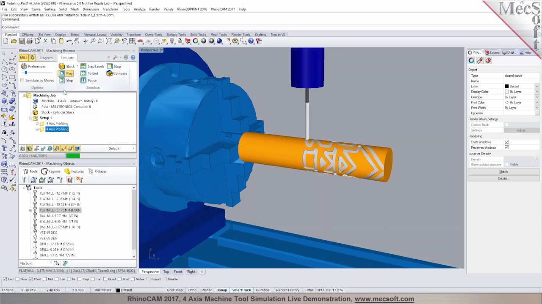Click the blue help icon in Machining Browser
This screenshot has height=304, width=542.
133,57
